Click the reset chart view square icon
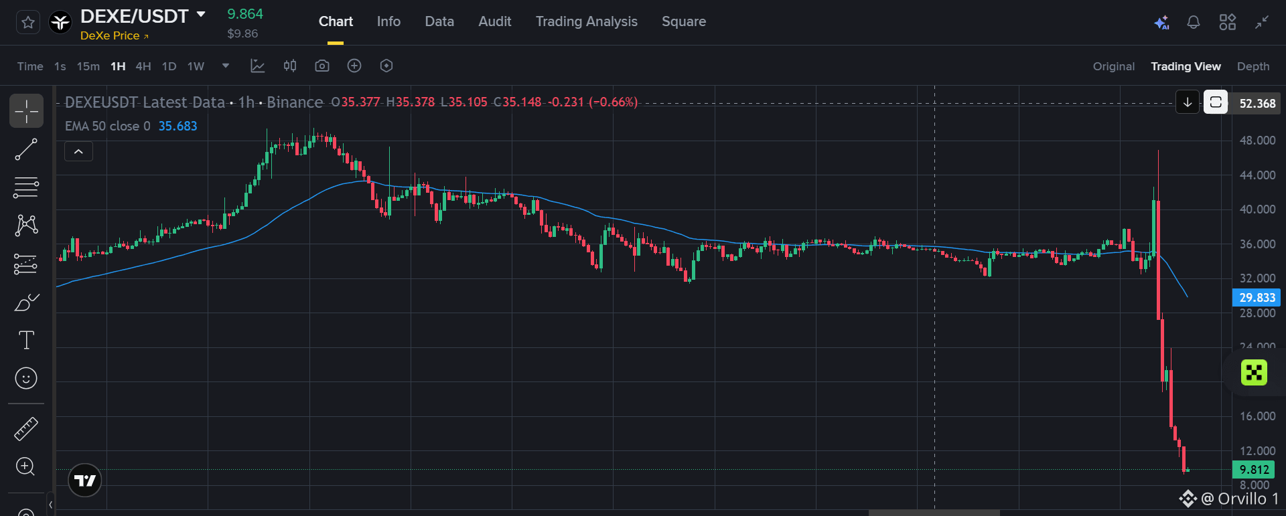Viewport: 1286px width, 516px height. click(1216, 102)
